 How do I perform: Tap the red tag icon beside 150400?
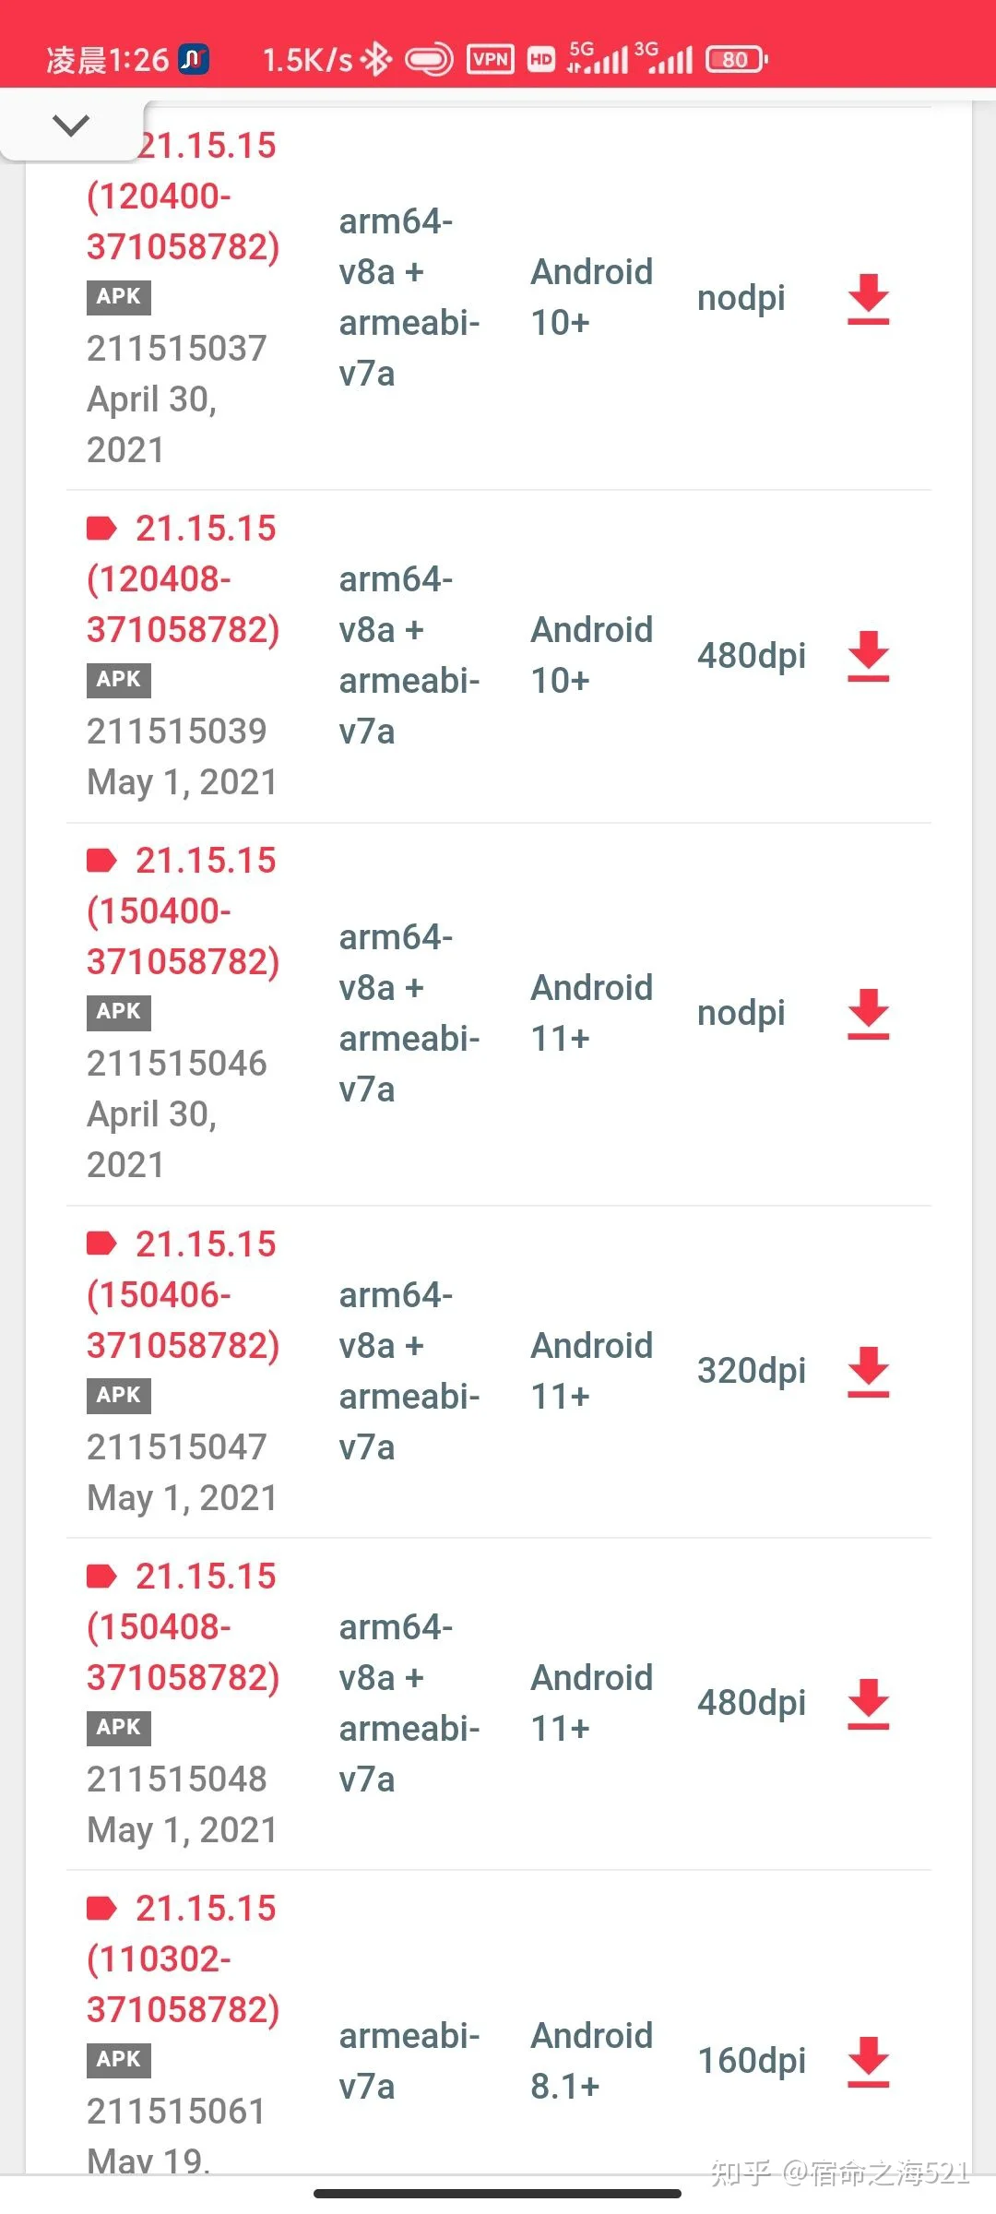pyautogui.click(x=101, y=861)
